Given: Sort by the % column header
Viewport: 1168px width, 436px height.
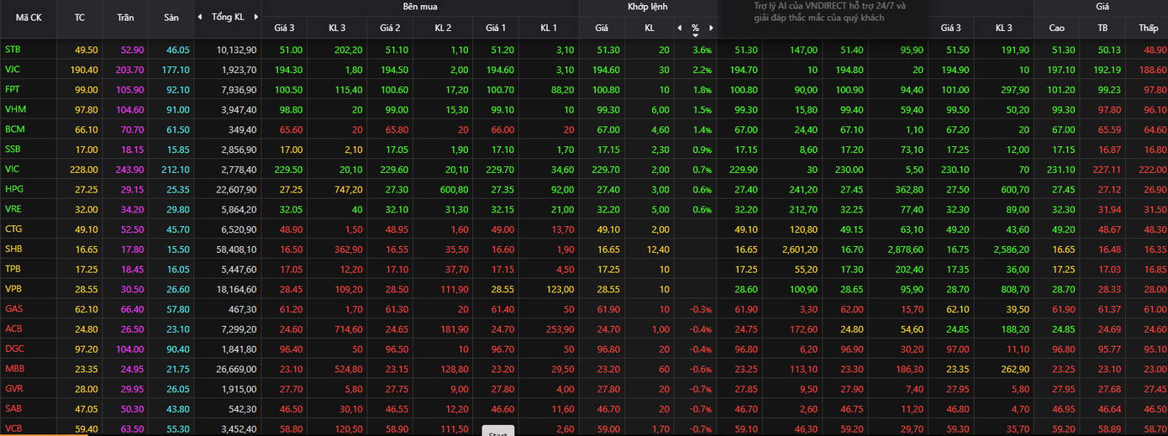Looking at the screenshot, I should tap(695, 29).
